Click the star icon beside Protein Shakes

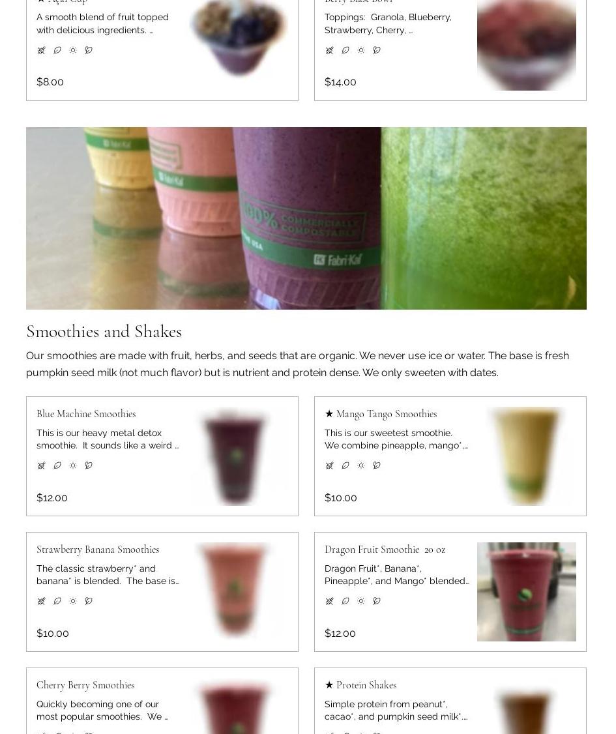tap(329, 685)
